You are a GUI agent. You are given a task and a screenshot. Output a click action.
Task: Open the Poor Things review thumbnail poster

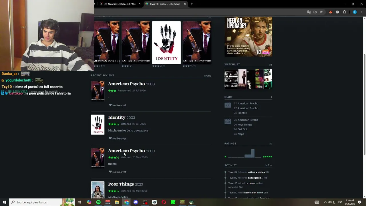click(98, 190)
